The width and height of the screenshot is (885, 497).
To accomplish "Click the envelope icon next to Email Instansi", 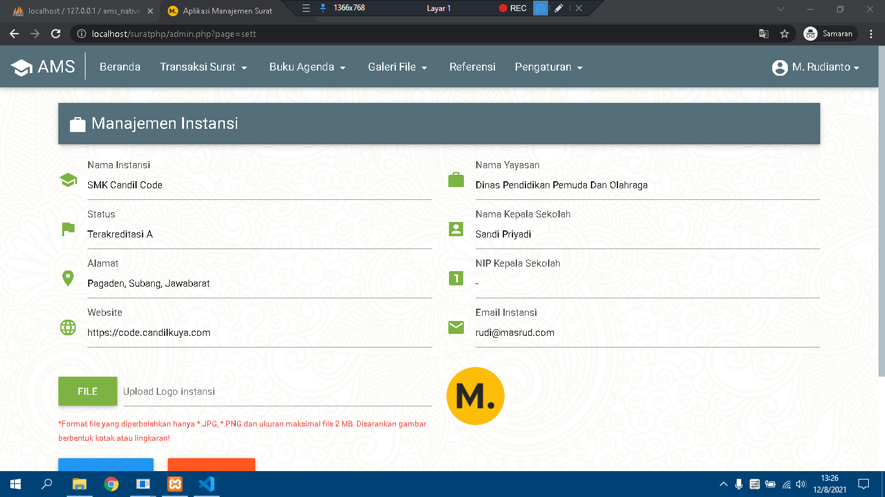I will click(x=456, y=327).
